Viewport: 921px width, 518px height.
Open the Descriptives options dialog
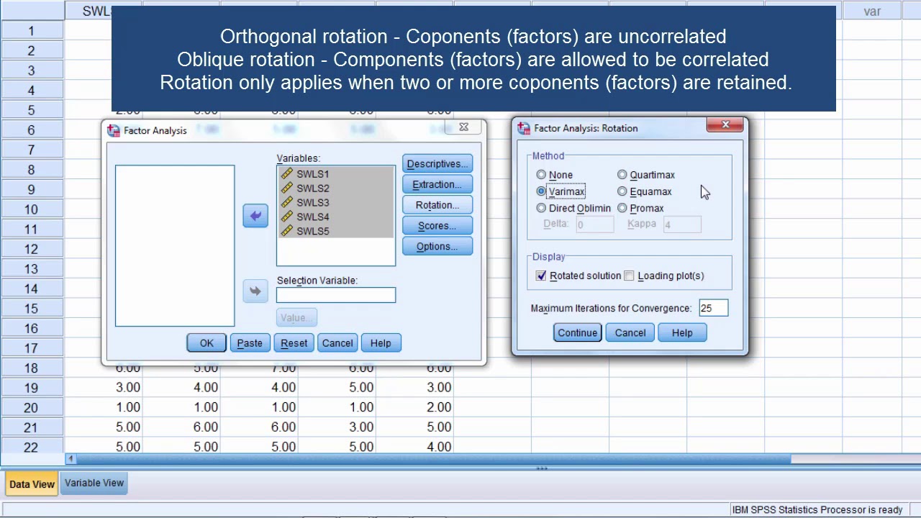pyautogui.click(x=437, y=164)
